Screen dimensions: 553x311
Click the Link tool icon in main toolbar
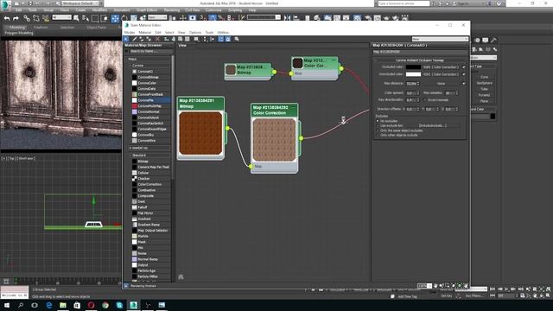[27, 18]
